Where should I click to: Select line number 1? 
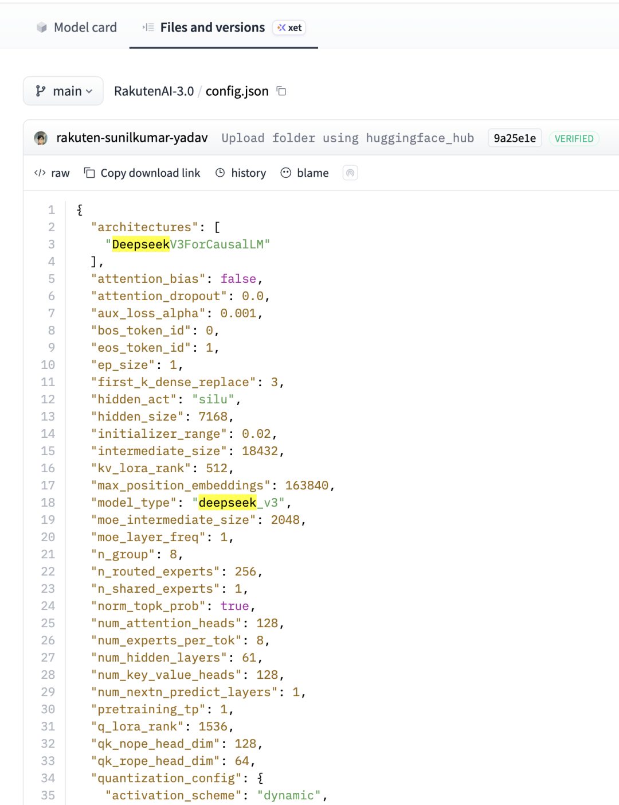(52, 210)
